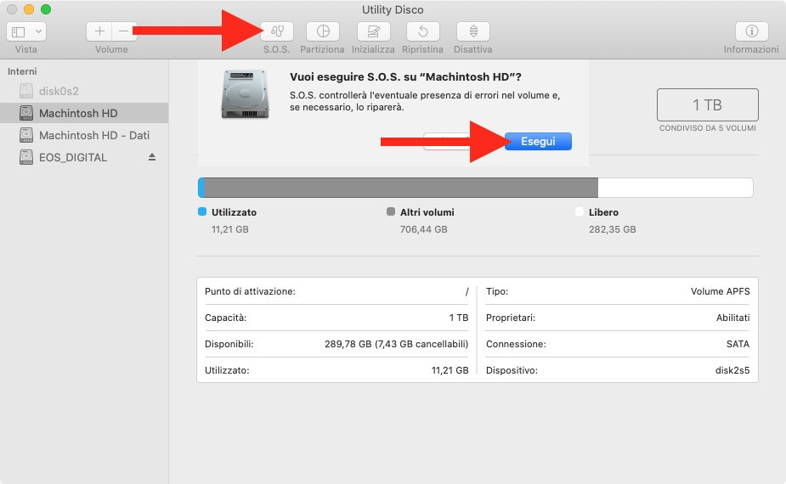The height and width of the screenshot is (484, 786).
Task: Click the Abilitati Proprietari value
Action: pos(732,318)
